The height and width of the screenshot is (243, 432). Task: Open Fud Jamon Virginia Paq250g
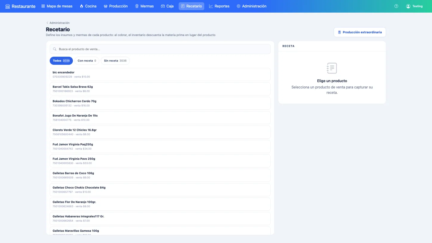pyautogui.click(x=160, y=146)
